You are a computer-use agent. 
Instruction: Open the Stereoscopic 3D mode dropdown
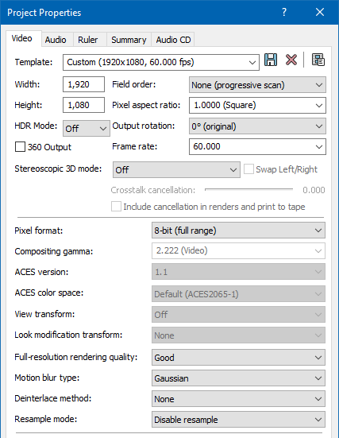176,169
